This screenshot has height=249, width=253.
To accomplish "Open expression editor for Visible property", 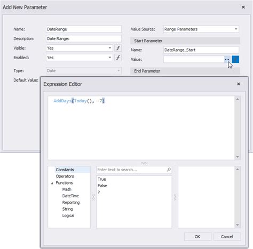I will pyautogui.click(x=118, y=48).
